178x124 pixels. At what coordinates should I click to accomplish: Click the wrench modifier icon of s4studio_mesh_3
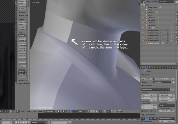tap(165, 35)
